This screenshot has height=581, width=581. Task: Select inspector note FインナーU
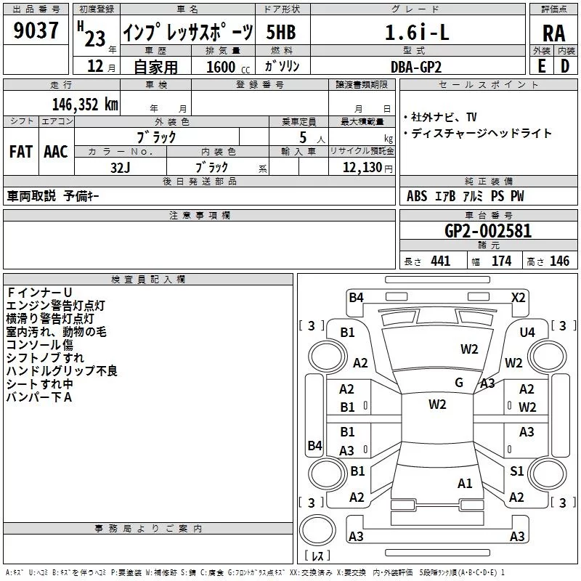(x=39, y=293)
